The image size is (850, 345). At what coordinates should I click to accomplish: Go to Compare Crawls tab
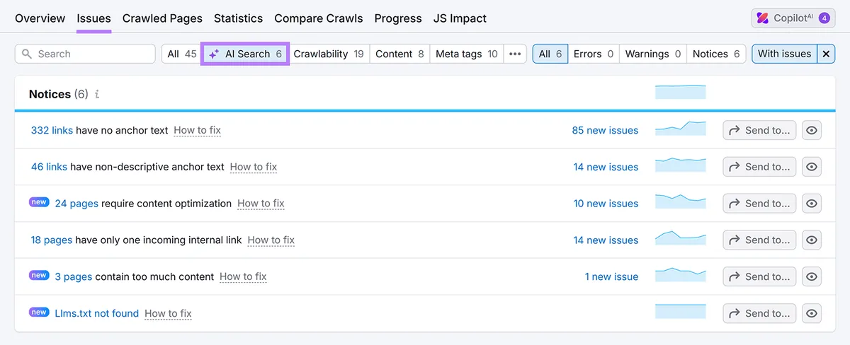(x=319, y=18)
